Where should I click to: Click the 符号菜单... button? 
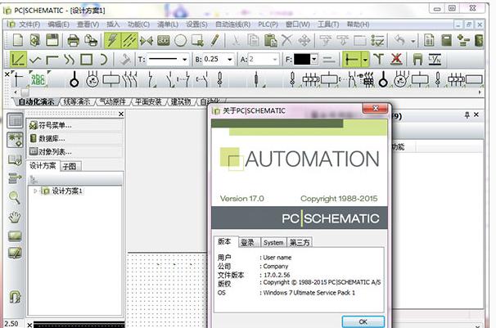75,125
